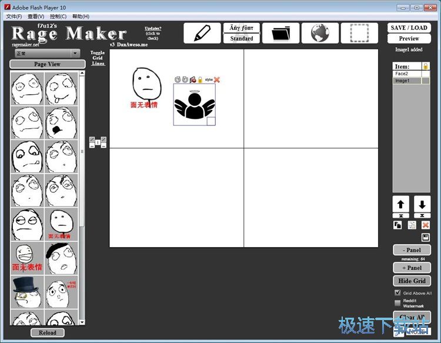Viewport: 441px width, 343px height.
Task: Open the 查看(V) menu
Action: pos(36,16)
